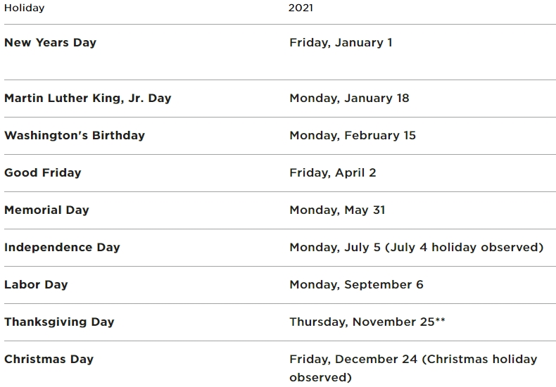Click the Monday, September 6 date

point(356,284)
